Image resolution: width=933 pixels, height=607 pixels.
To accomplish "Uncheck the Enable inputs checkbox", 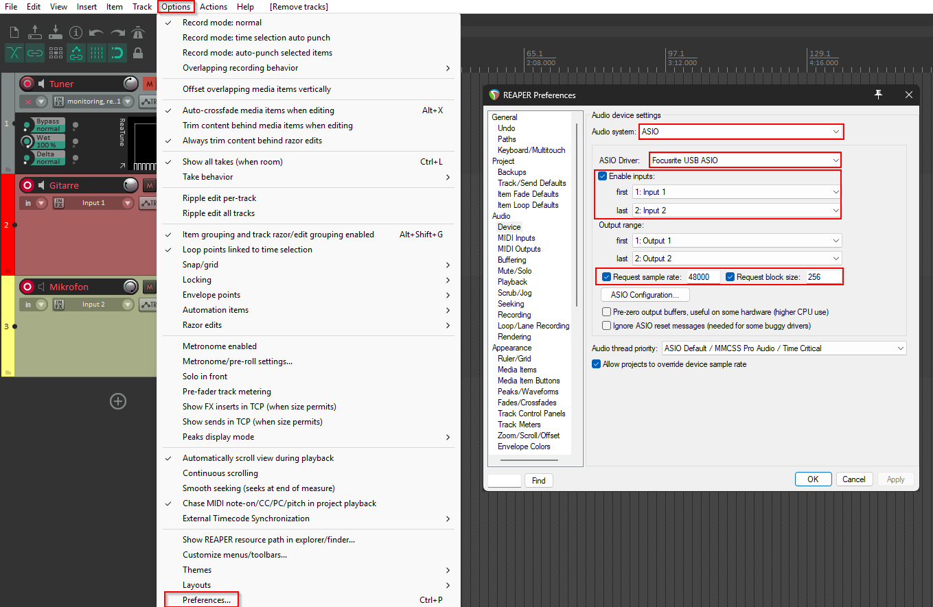I will tap(603, 176).
